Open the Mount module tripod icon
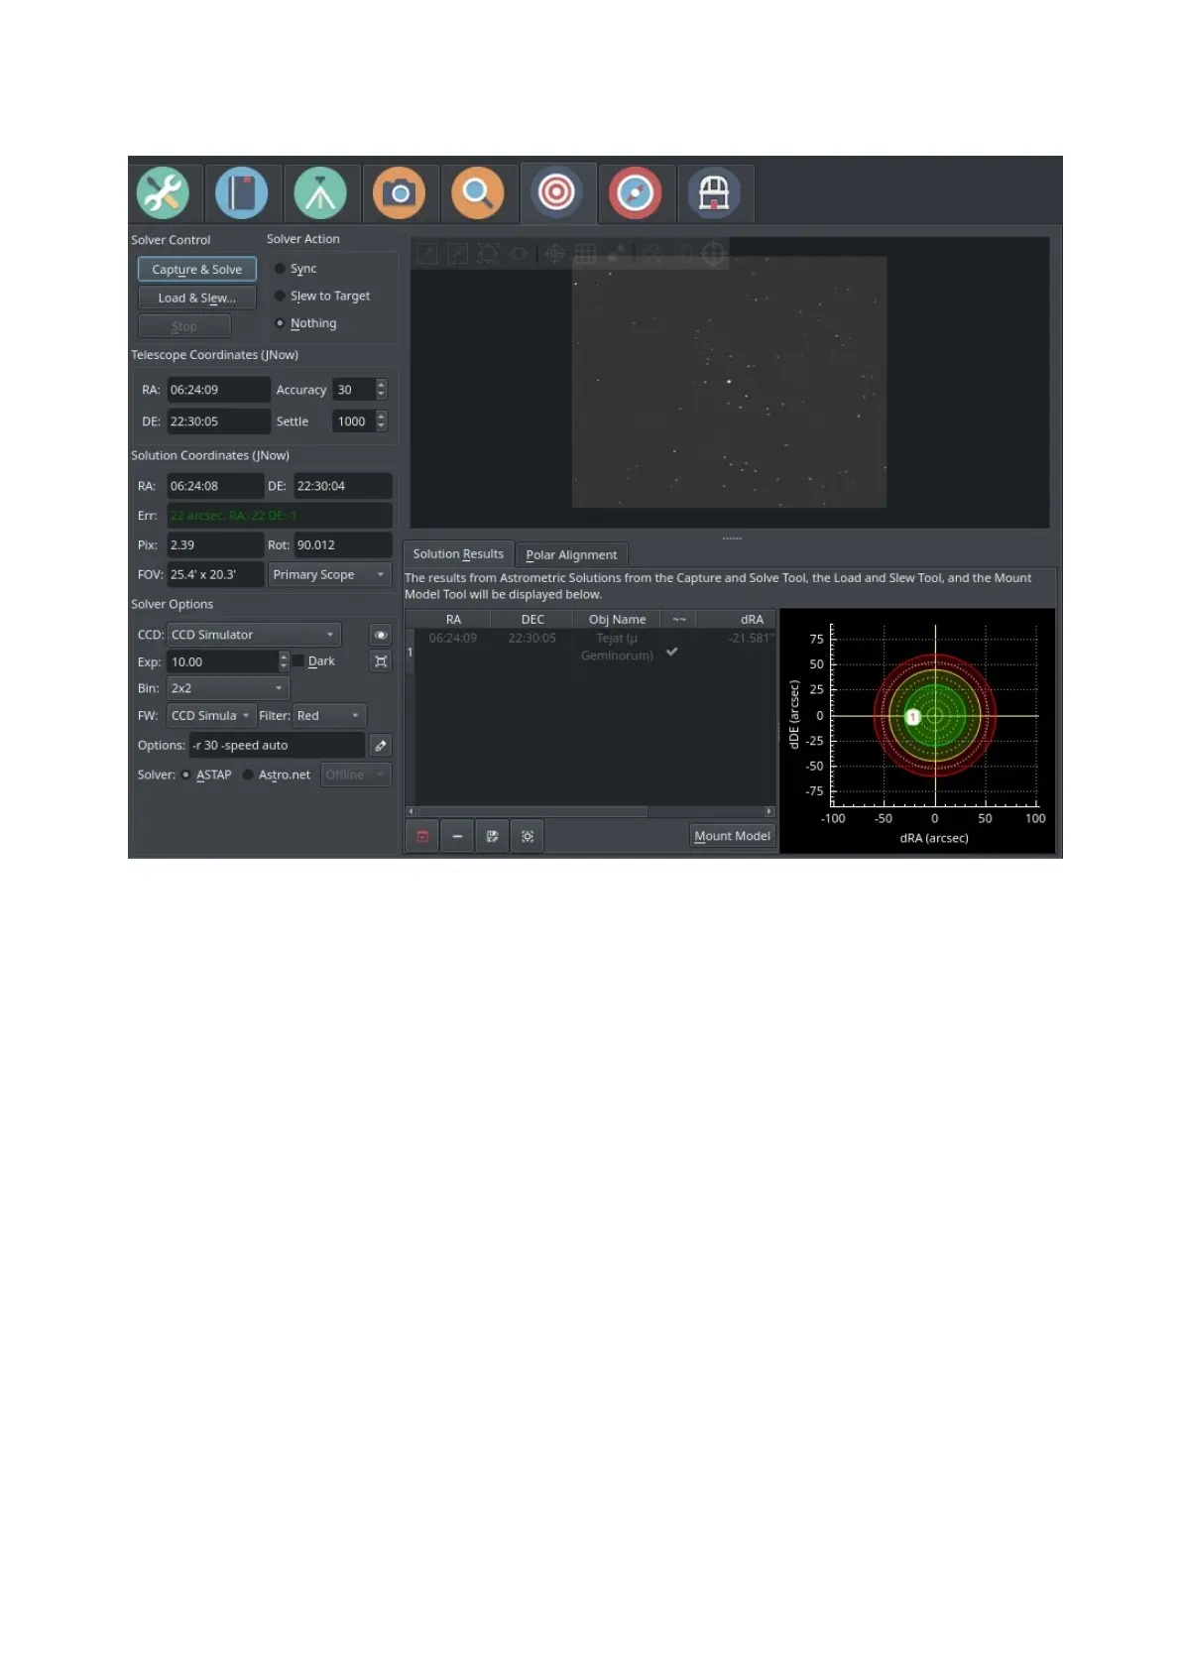The image size is (1181, 1670). (x=320, y=193)
